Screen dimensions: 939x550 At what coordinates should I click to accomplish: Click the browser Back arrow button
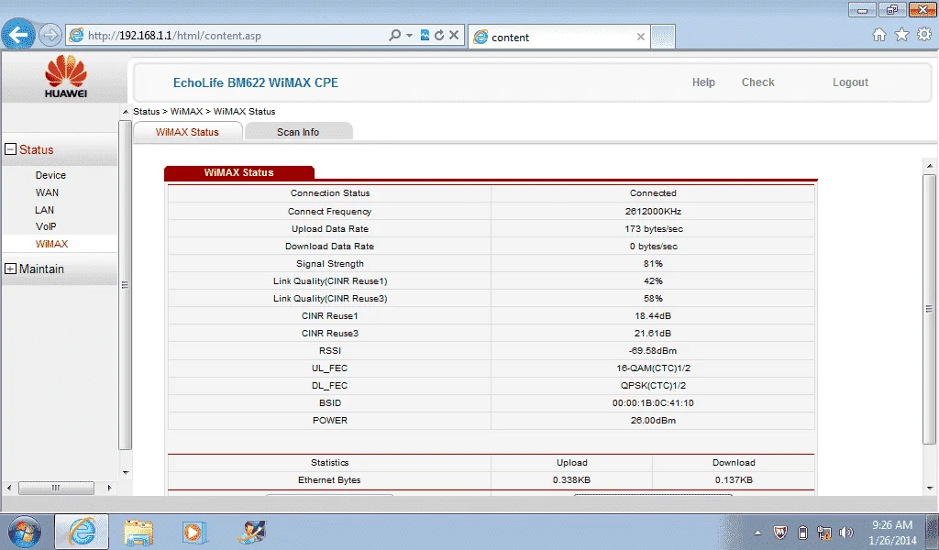point(18,35)
